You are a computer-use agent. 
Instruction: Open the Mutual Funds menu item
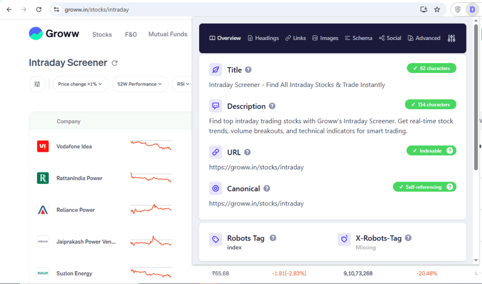pos(168,34)
